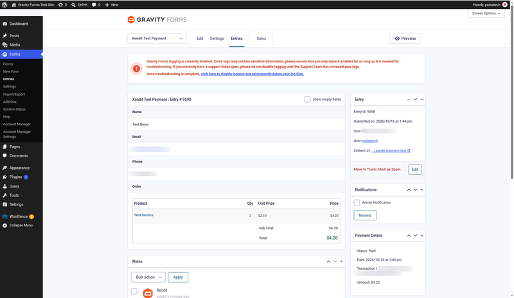Collapse the Entry panel

pos(422,100)
